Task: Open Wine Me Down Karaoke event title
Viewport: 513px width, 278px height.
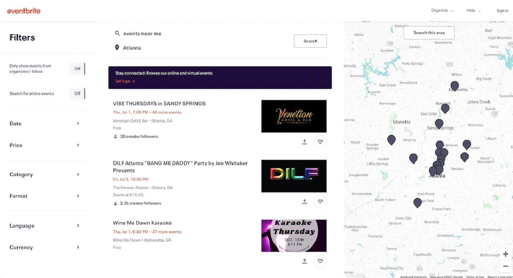Action: coord(142,223)
